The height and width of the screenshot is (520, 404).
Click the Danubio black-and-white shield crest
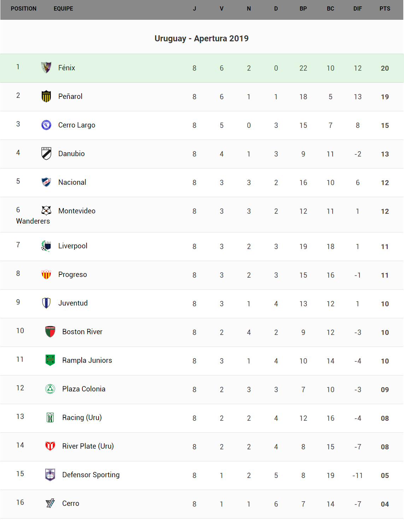pyautogui.click(x=46, y=153)
